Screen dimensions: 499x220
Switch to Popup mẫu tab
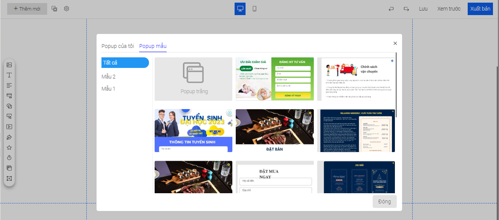pos(153,46)
